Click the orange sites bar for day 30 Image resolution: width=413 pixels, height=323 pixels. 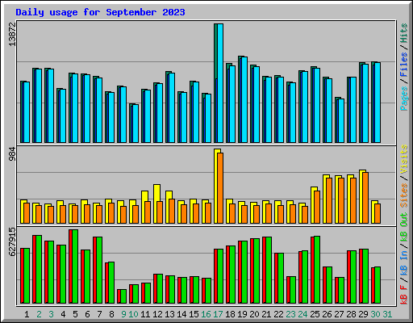point(378,214)
